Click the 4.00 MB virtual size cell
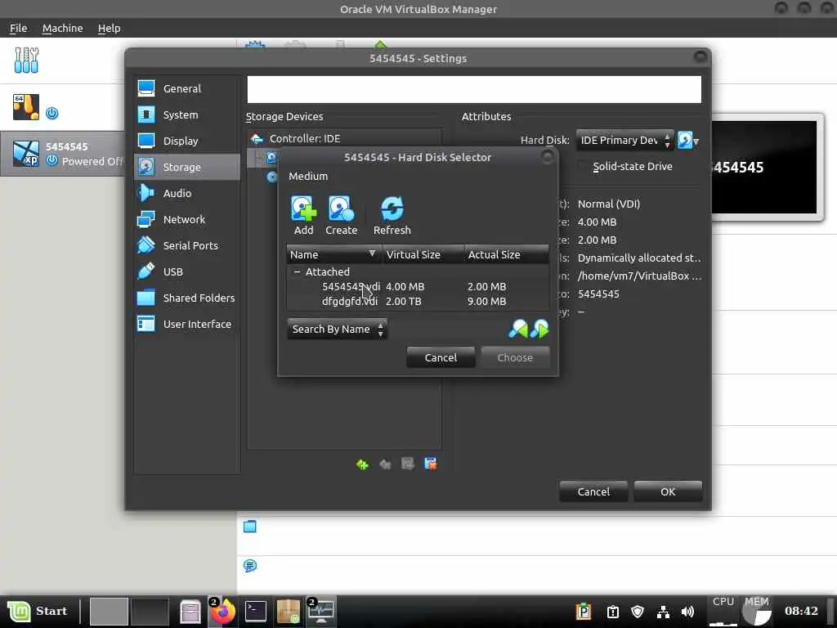Viewport: 837px width, 628px height. 405,287
